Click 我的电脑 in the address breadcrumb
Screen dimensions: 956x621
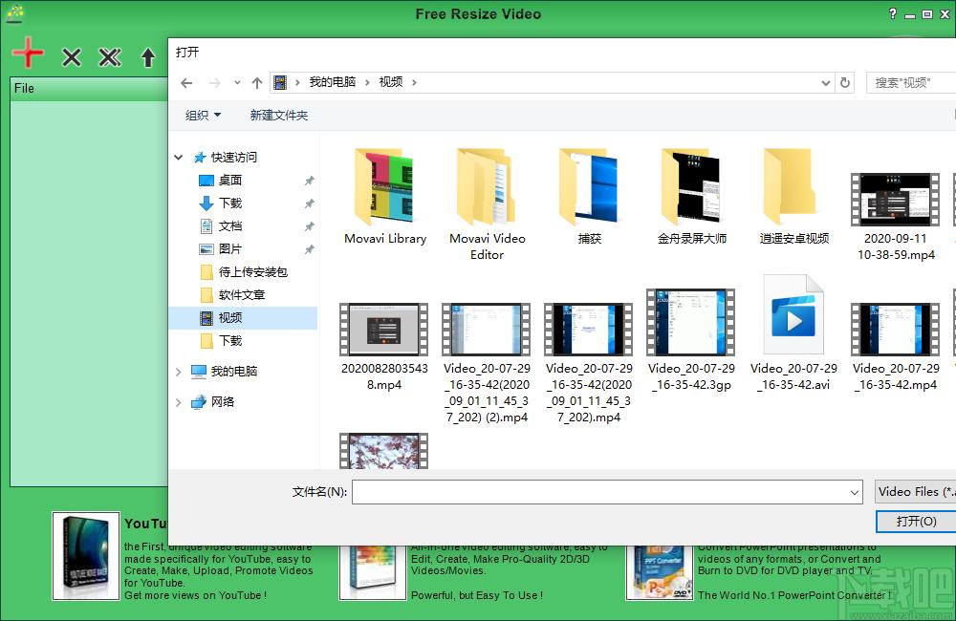(x=333, y=82)
